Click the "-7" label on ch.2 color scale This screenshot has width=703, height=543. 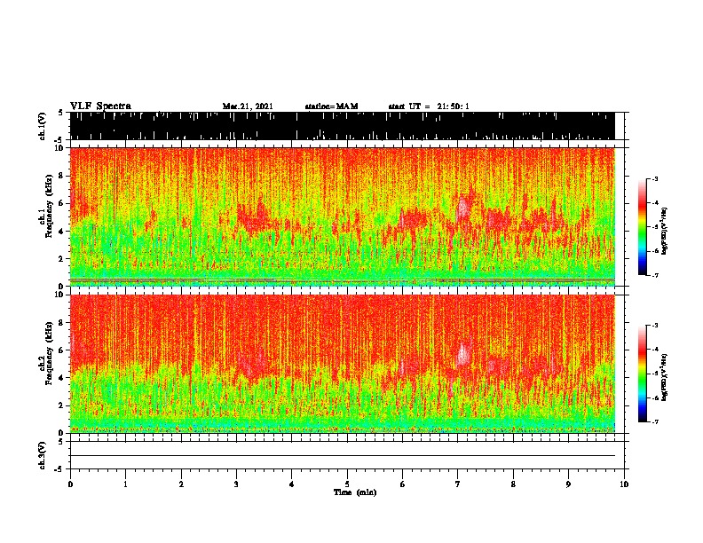click(654, 422)
